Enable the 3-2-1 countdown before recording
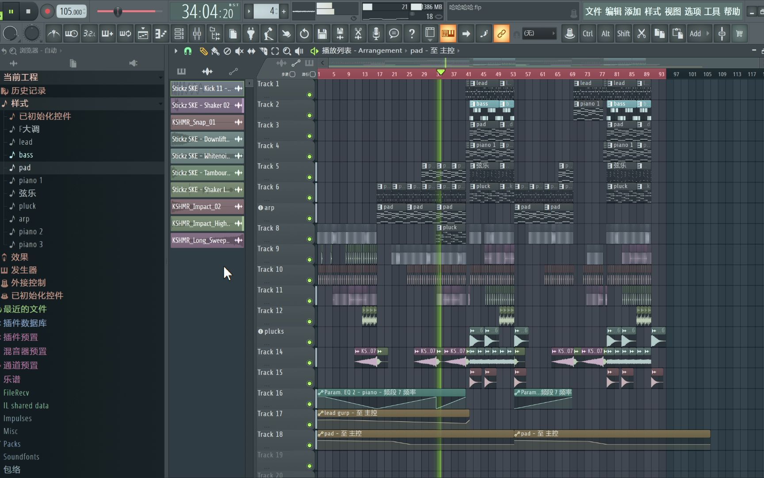 pyautogui.click(x=89, y=34)
